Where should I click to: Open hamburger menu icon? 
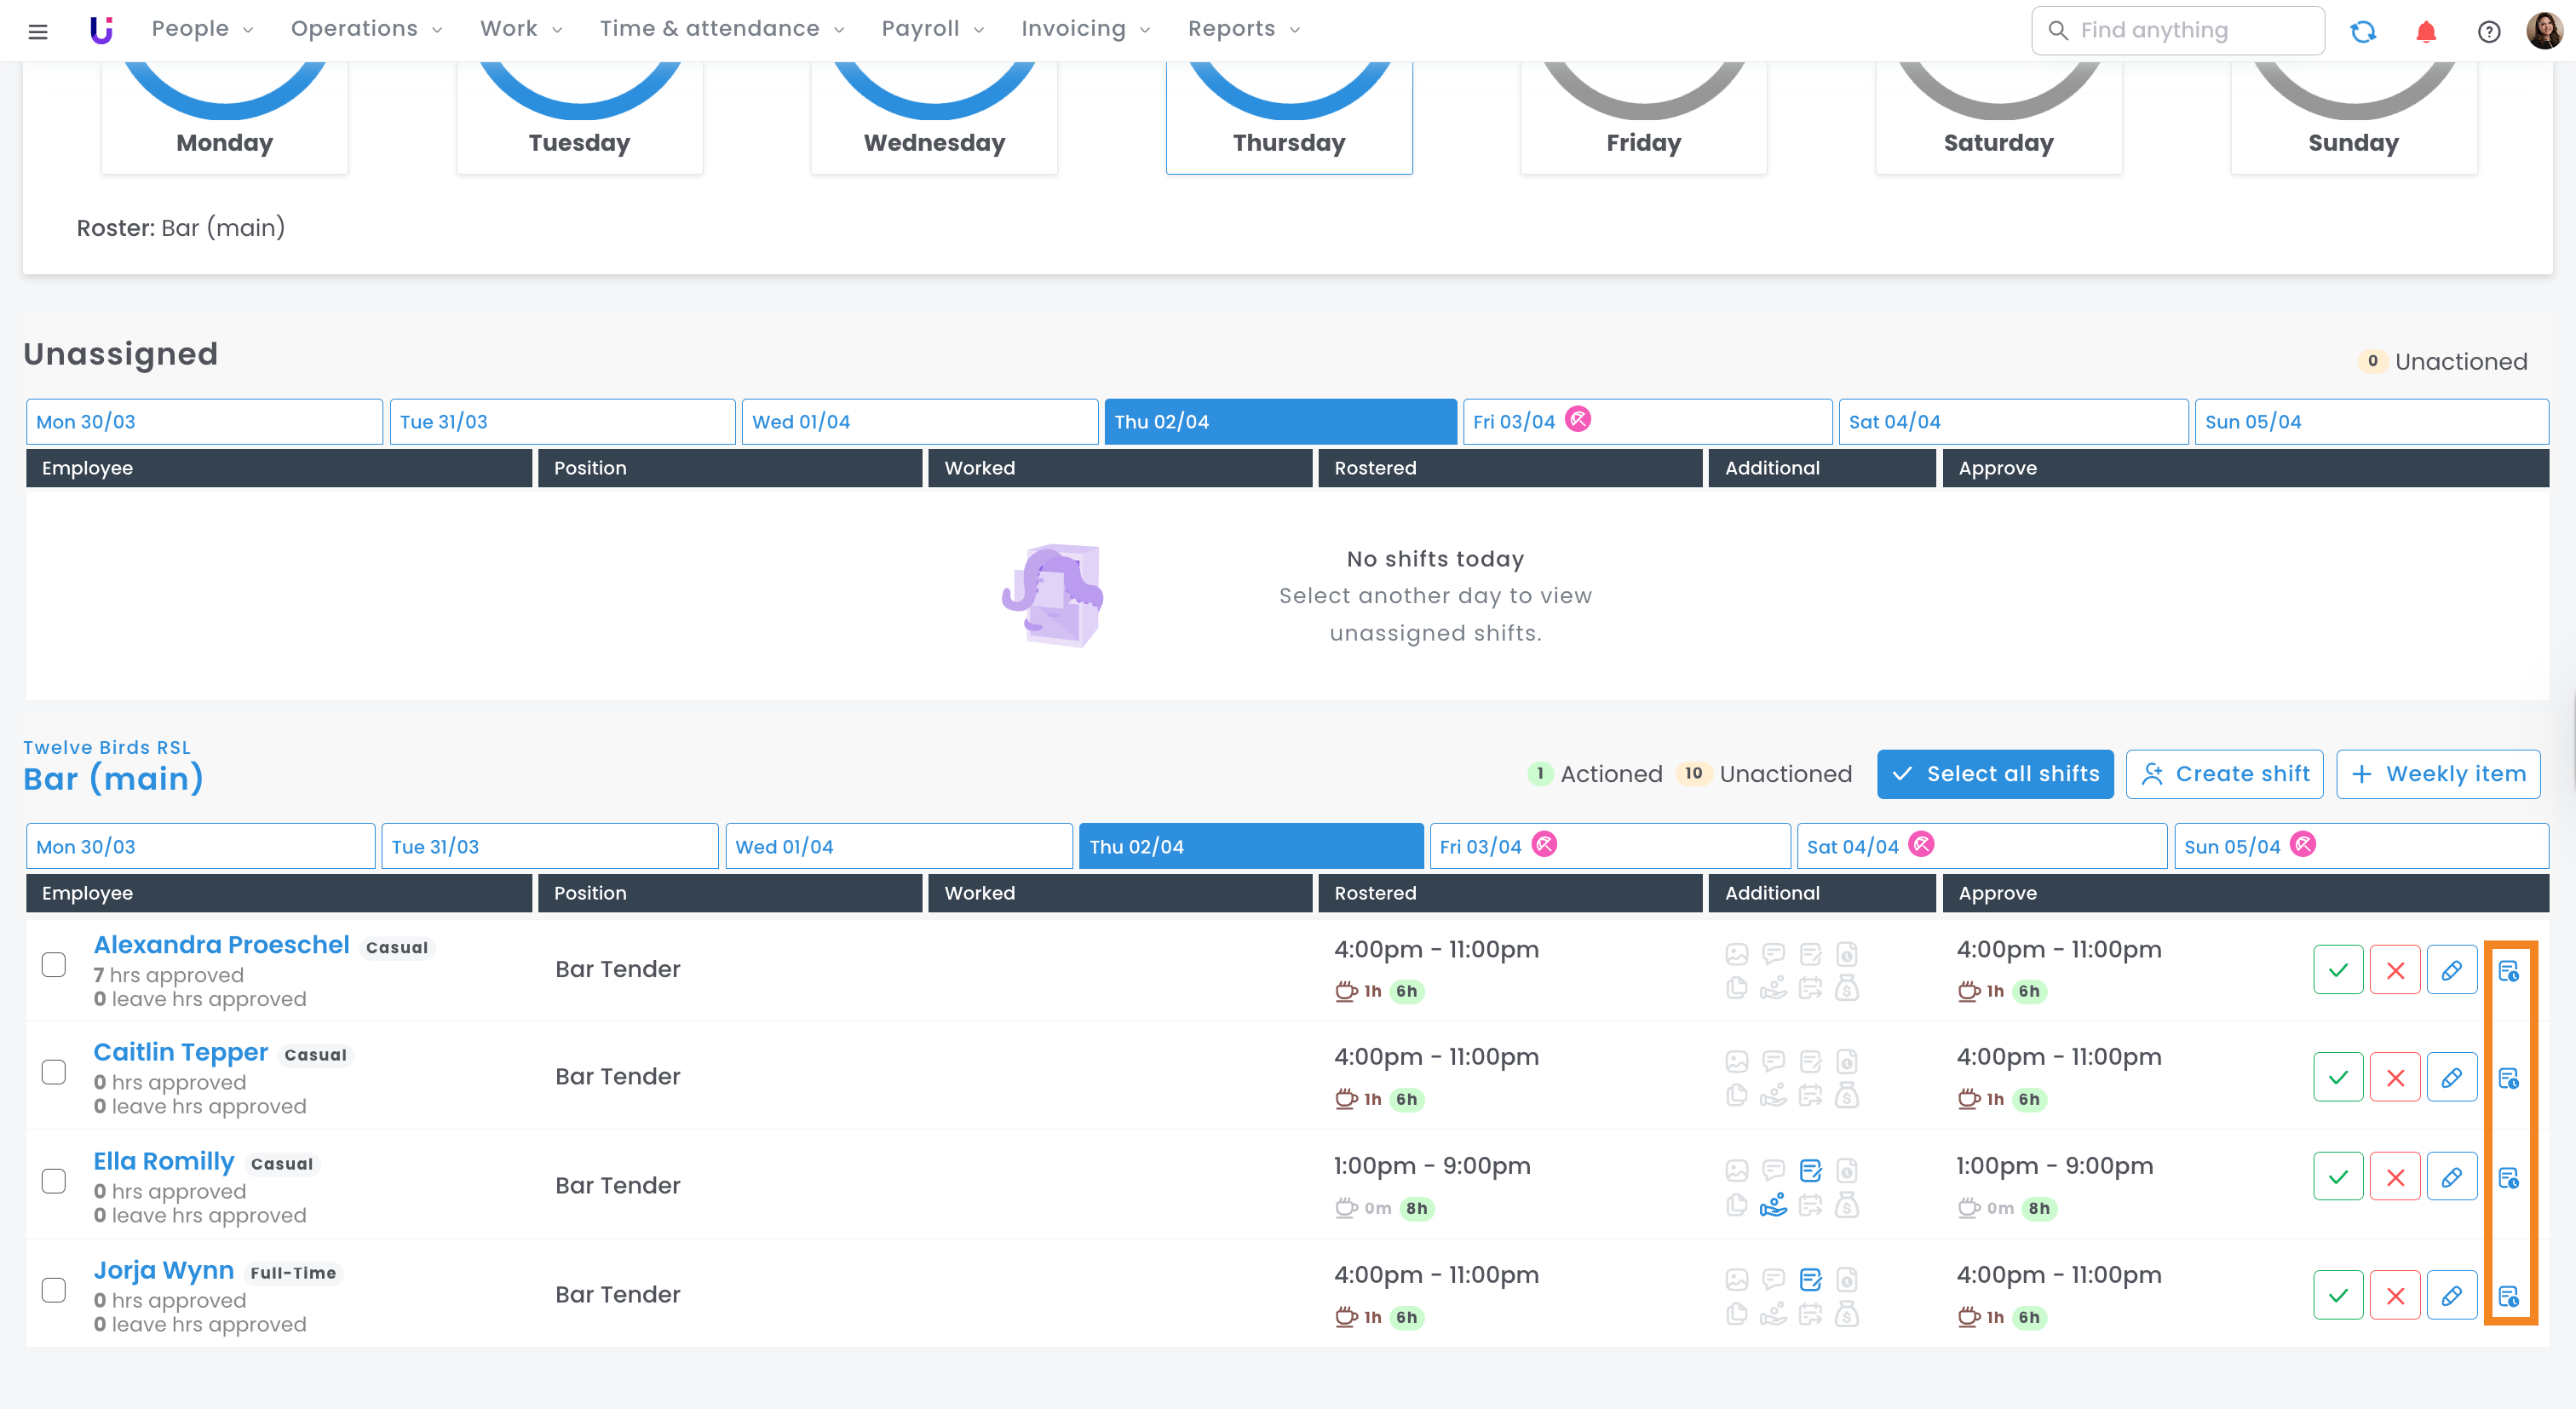click(38, 31)
